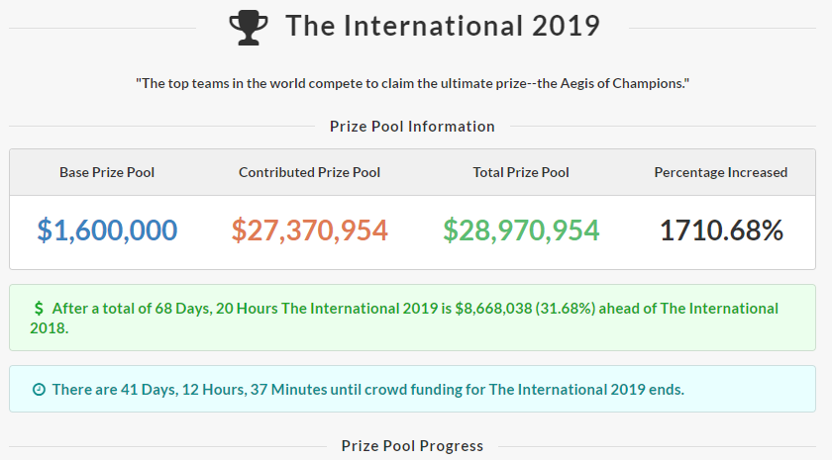
Task: Select the Base Prize Pool column header
Action: 107,172
